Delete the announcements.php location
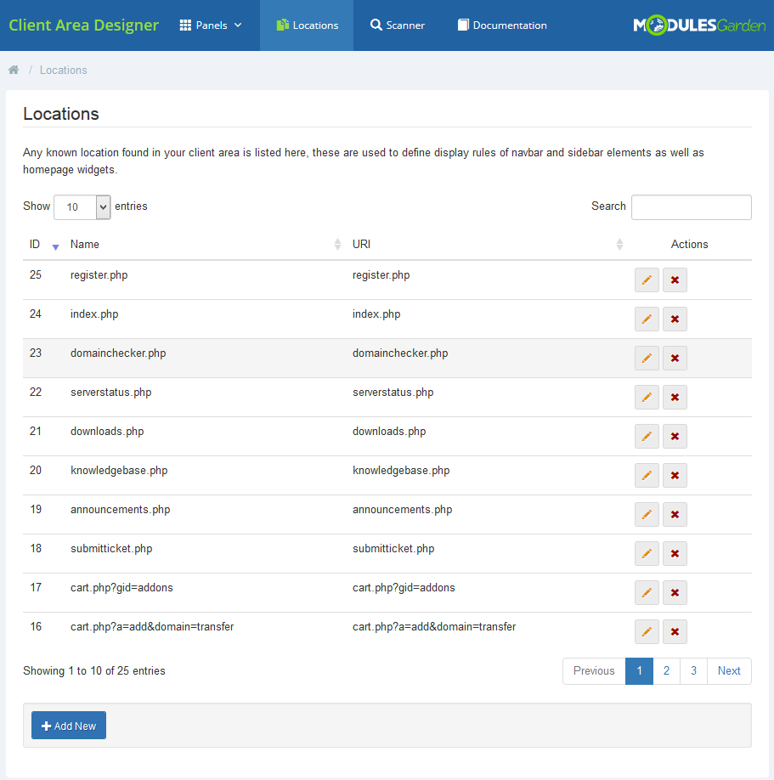 click(675, 514)
